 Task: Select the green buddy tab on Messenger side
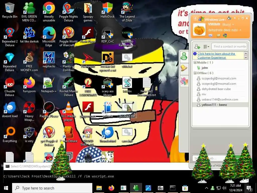coord(184,57)
